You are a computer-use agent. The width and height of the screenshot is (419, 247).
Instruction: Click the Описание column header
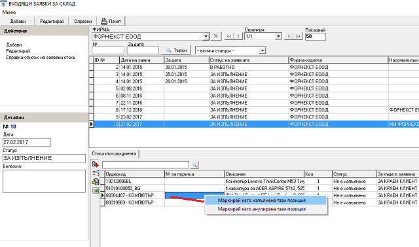(264, 174)
